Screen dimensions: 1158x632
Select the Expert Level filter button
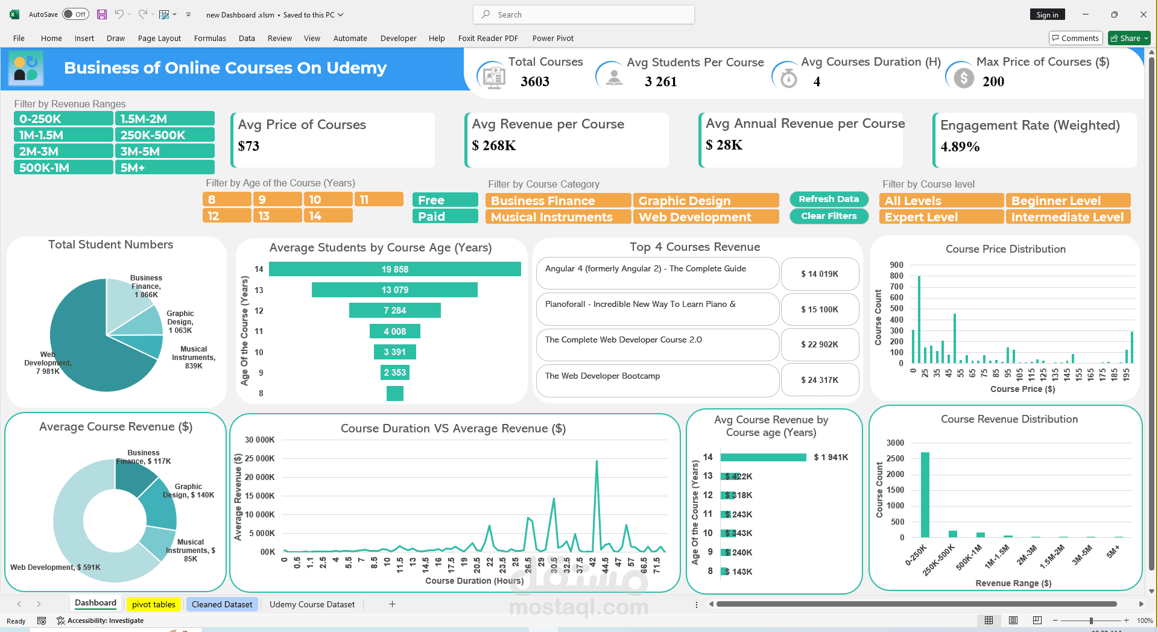tap(941, 217)
